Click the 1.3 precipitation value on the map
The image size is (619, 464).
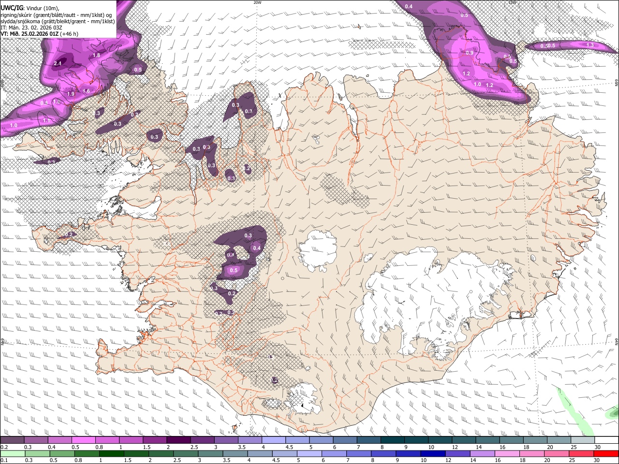[590, 45]
